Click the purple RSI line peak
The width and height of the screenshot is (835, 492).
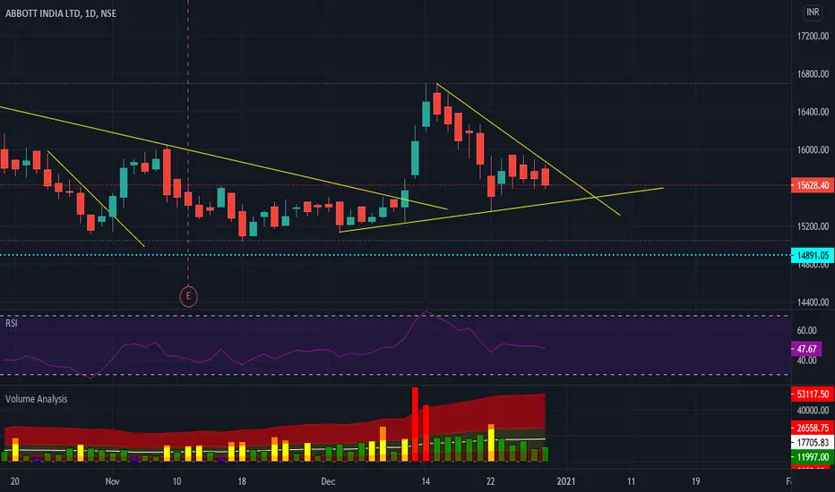426,311
